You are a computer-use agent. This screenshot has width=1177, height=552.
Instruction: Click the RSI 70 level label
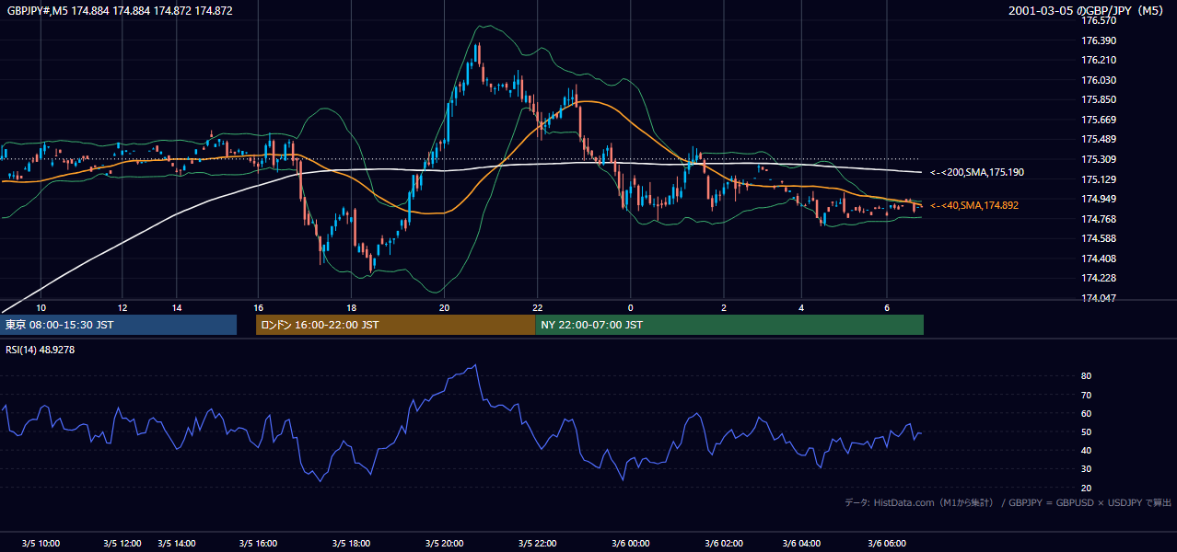click(1086, 395)
